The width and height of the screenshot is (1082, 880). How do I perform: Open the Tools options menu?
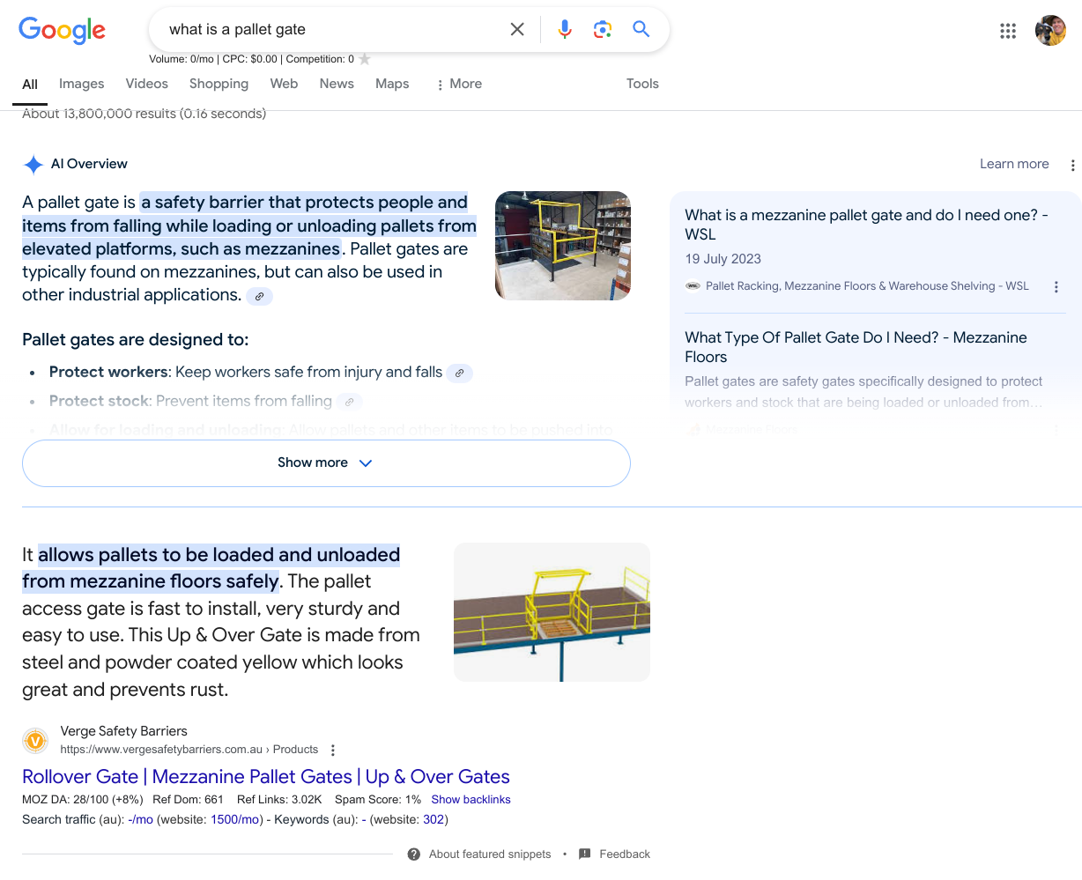pyautogui.click(x=642, y=84)
